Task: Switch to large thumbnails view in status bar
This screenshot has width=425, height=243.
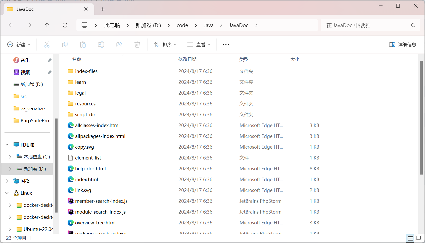Action: 418,238
